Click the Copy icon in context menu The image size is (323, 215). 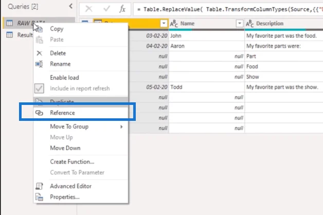click(x=40, y=29)
